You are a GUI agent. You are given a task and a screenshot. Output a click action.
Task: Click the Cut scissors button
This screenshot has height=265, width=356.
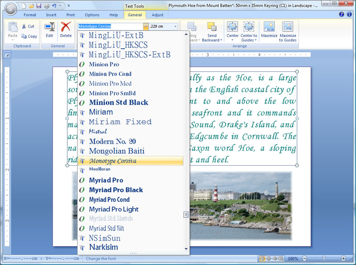coord(28,26)
